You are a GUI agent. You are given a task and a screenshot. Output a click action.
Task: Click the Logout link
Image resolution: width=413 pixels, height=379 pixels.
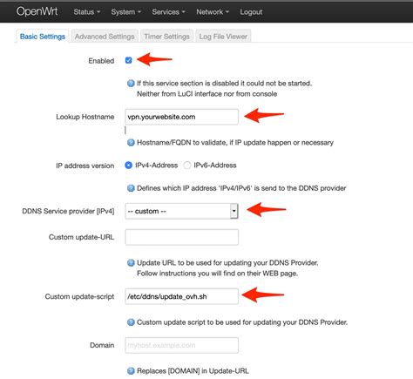[x=251, y=12]
